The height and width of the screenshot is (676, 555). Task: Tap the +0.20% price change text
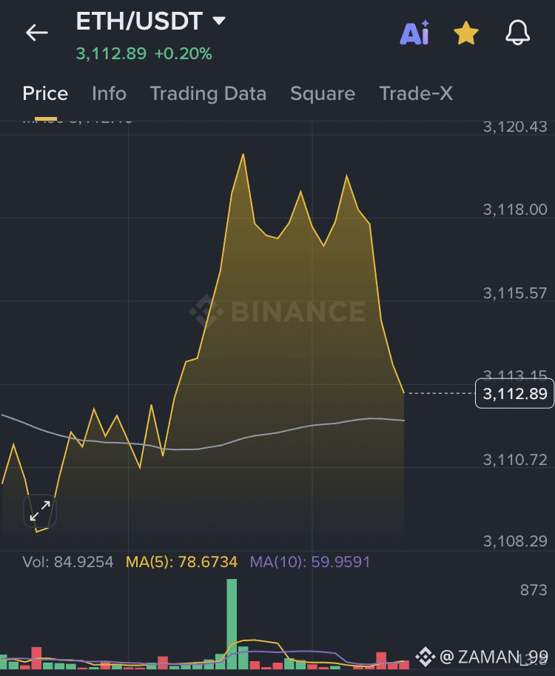tap(183, 53)
